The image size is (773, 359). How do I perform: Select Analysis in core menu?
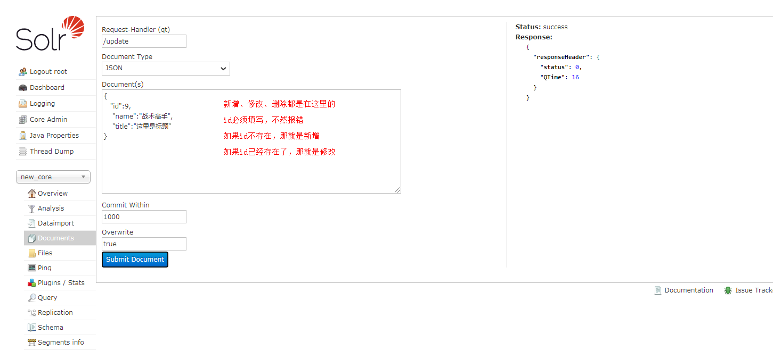click(60, 208)
